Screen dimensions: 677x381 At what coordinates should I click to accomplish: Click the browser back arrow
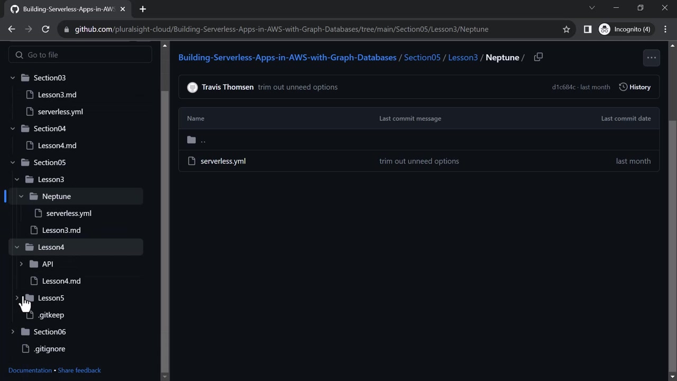(12, 29)
